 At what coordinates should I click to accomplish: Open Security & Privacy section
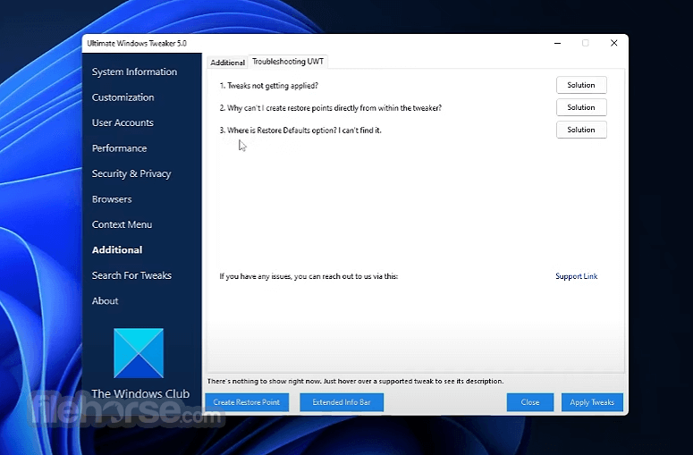point(131,173)
